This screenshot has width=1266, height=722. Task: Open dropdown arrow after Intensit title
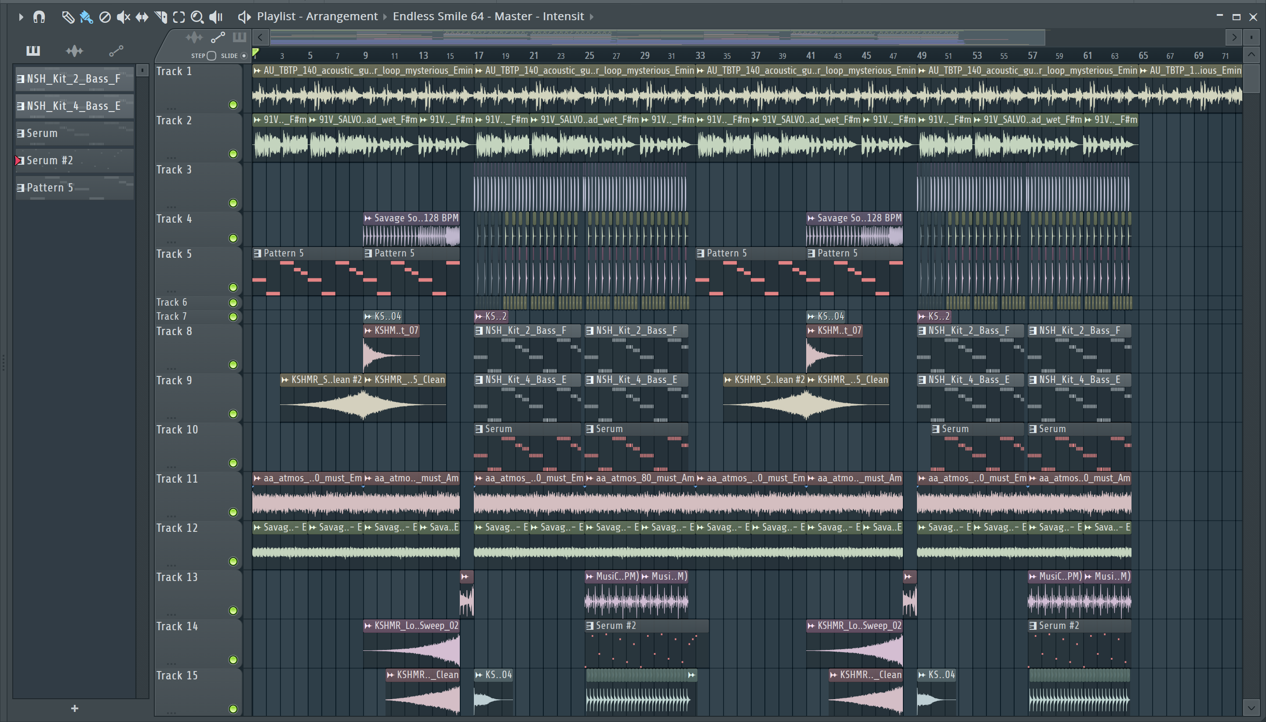pyautogui.click(x=592, y=17)
